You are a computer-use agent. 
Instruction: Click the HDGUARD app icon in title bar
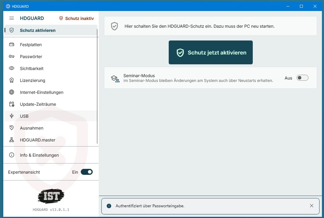click(x=8, y=6)
